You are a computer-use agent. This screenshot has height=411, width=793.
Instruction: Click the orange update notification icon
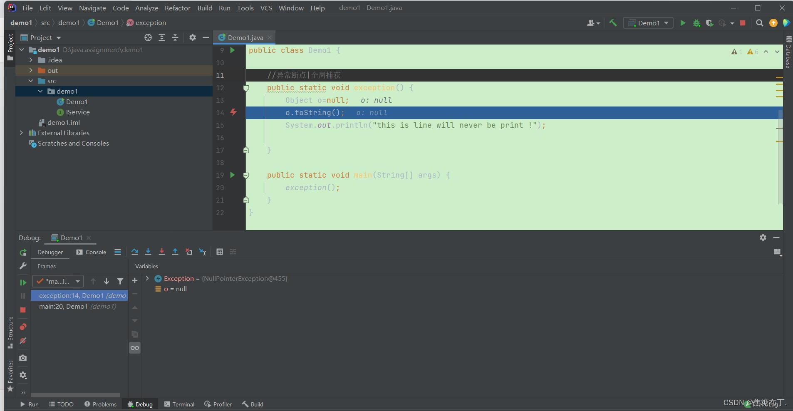pyautogui.click(x=773, y=23)
